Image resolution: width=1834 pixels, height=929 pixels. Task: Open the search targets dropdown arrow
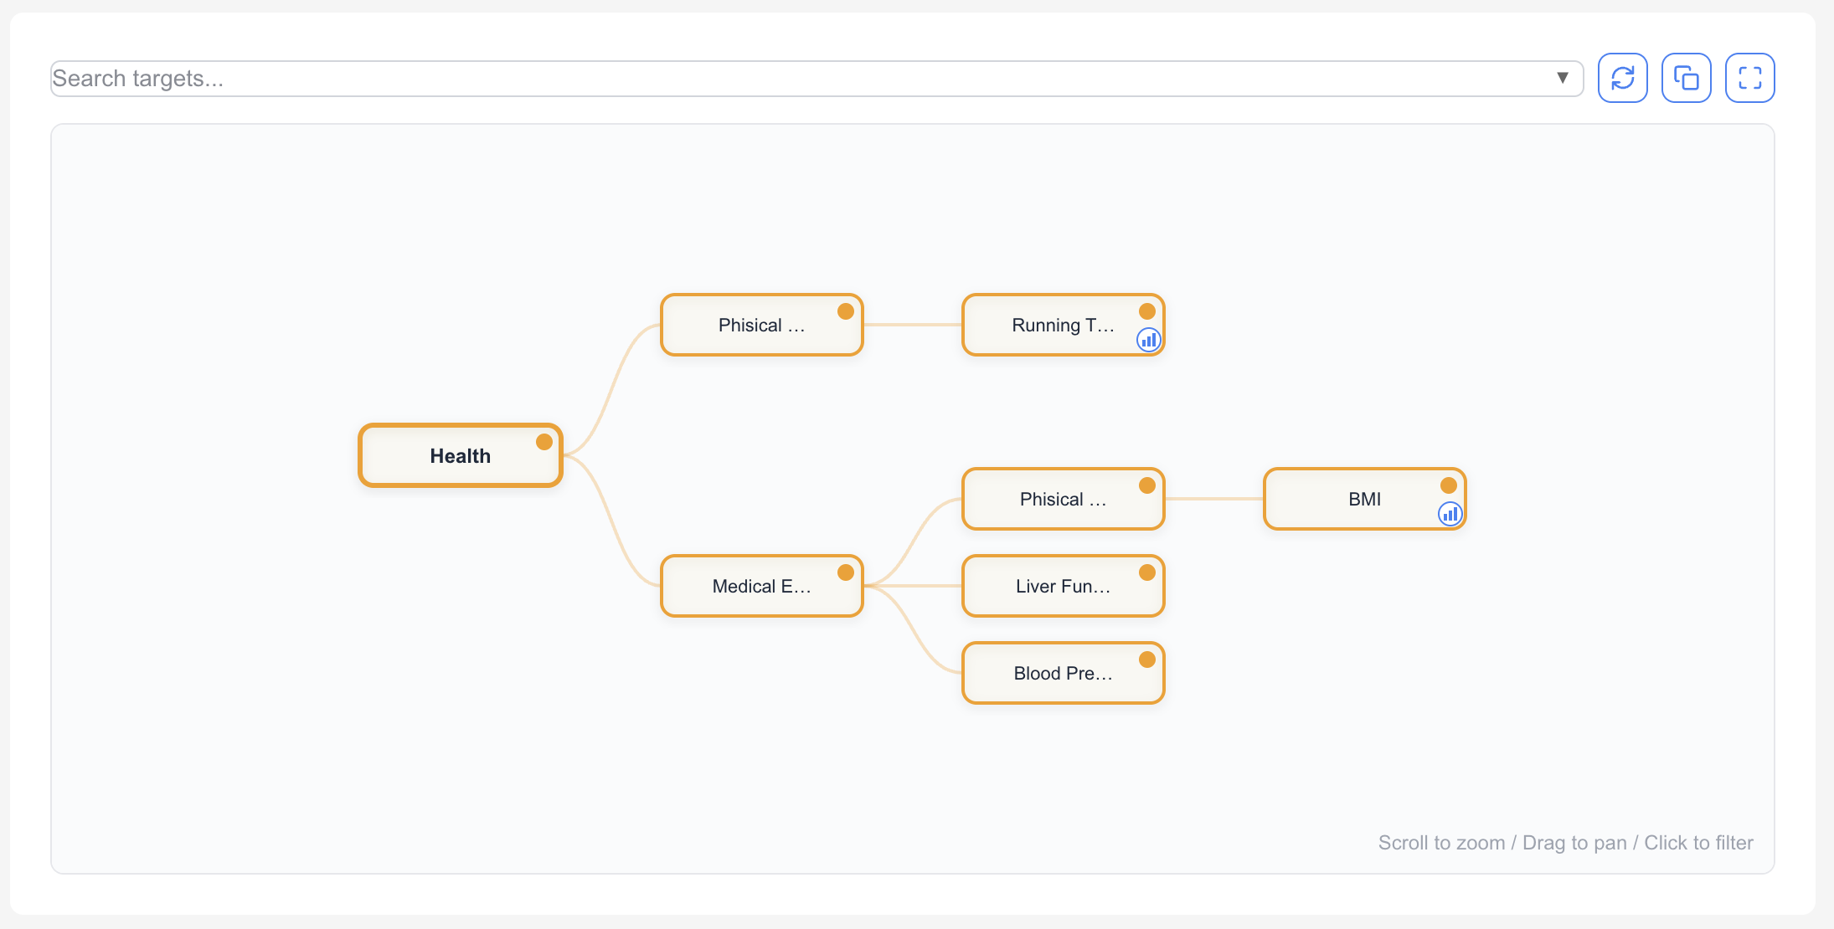tap(1562, 78)
